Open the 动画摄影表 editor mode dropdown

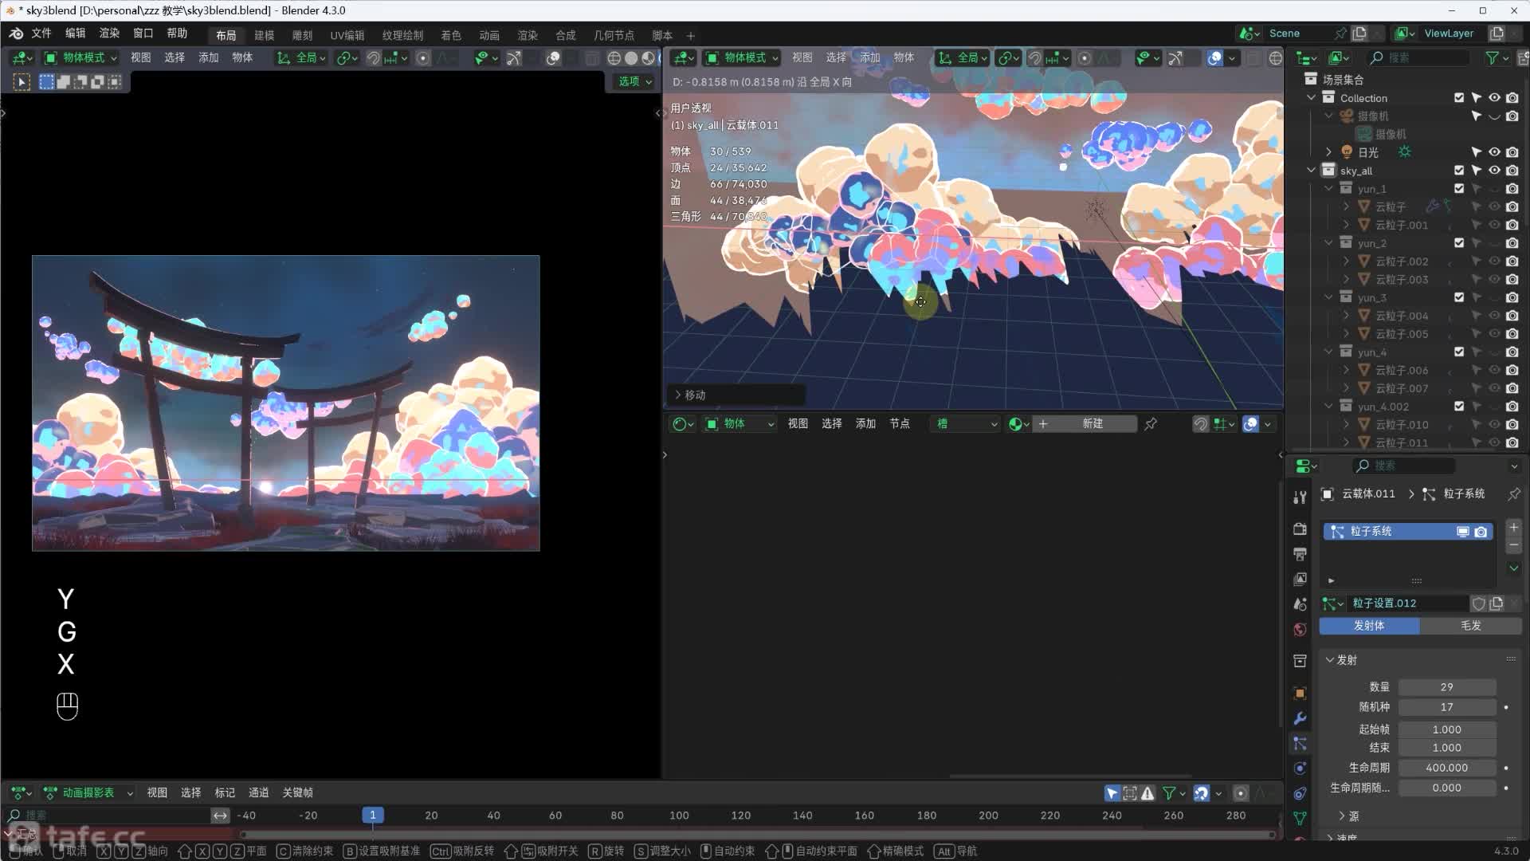pyautogui.click(x=88, y=793)
